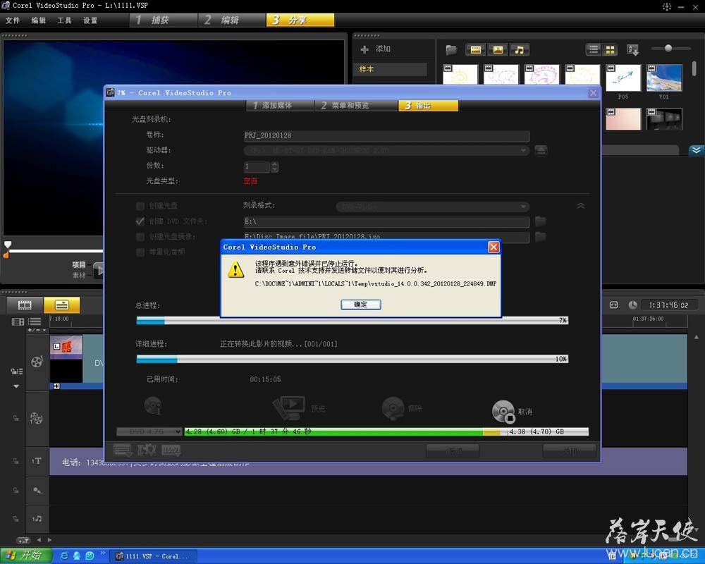
Task: Click the 1111.VSP Corel taskbar button
Action: pyautogui.click(x=153, y=556)
